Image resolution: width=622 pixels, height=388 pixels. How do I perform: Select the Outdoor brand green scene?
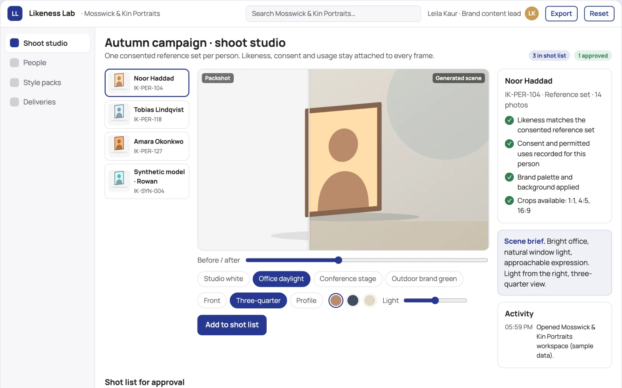424,279
